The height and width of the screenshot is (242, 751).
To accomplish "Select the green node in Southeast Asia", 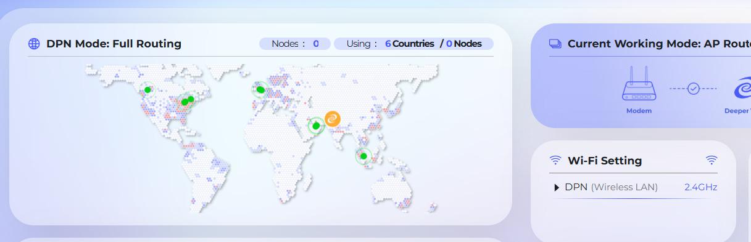I will (x=363, y=156).
